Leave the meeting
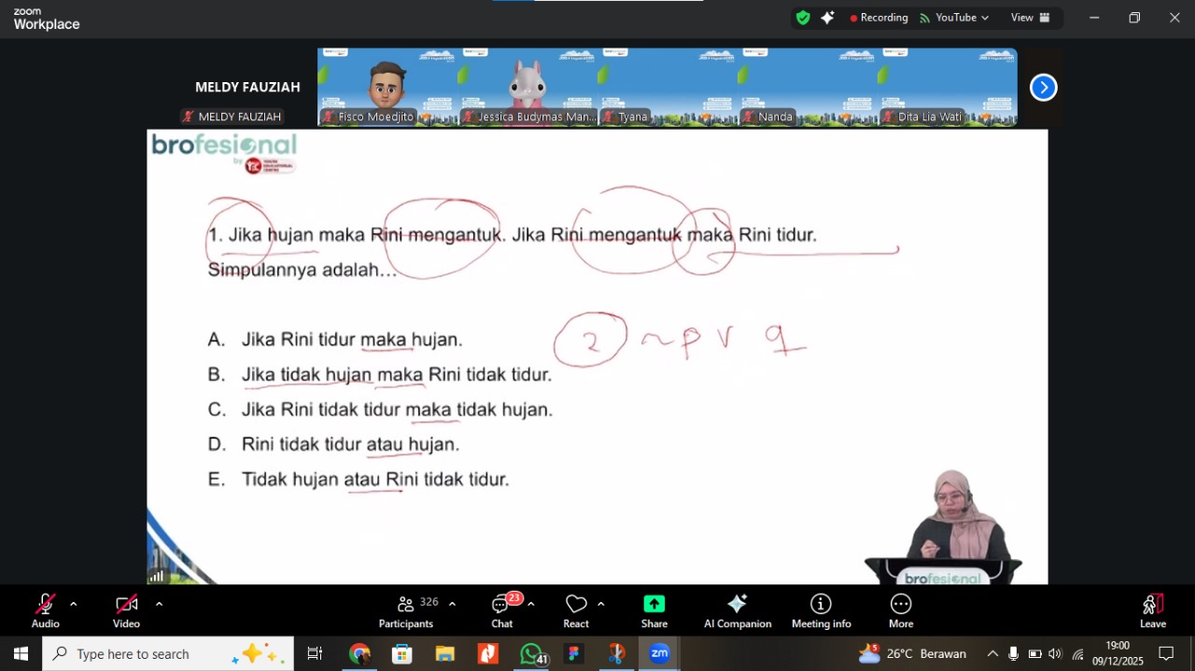The height and width of the screenshot is (671, 1195). pos(1152,611)
